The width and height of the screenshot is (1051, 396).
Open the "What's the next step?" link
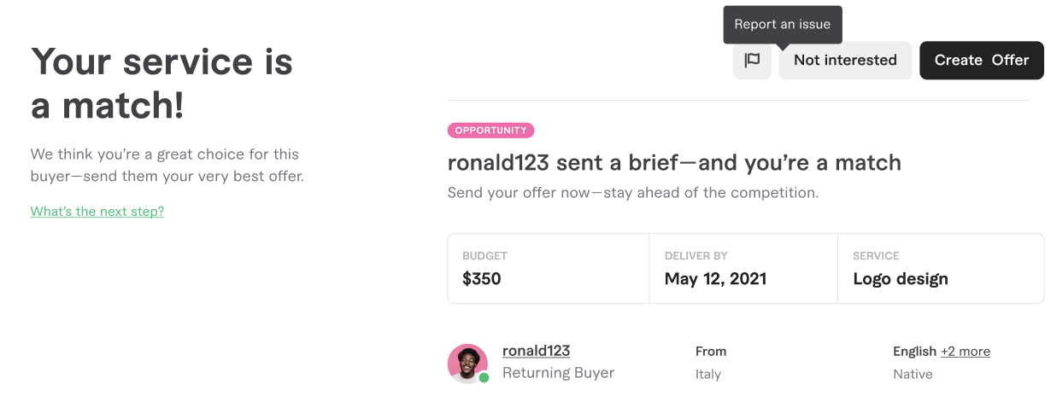click(97, 212)
